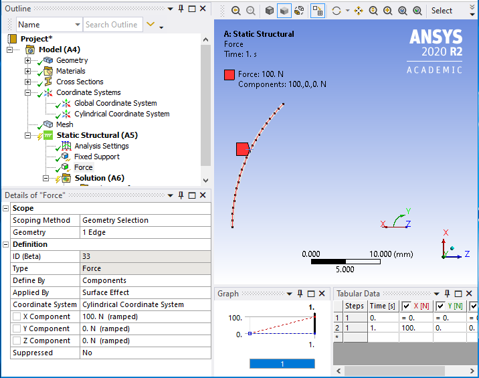
Task: Select the Mesh tree item
Action: (x=64, y=124)
